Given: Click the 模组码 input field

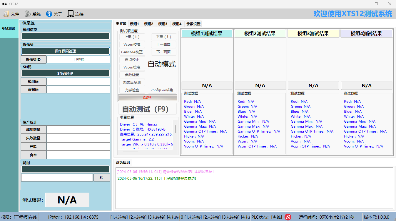Looking at the screenshot, I should point(78,82).
